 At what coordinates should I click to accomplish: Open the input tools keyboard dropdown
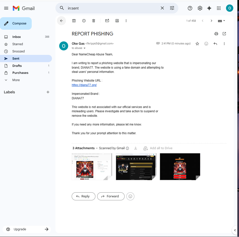[x=222, y=21]
